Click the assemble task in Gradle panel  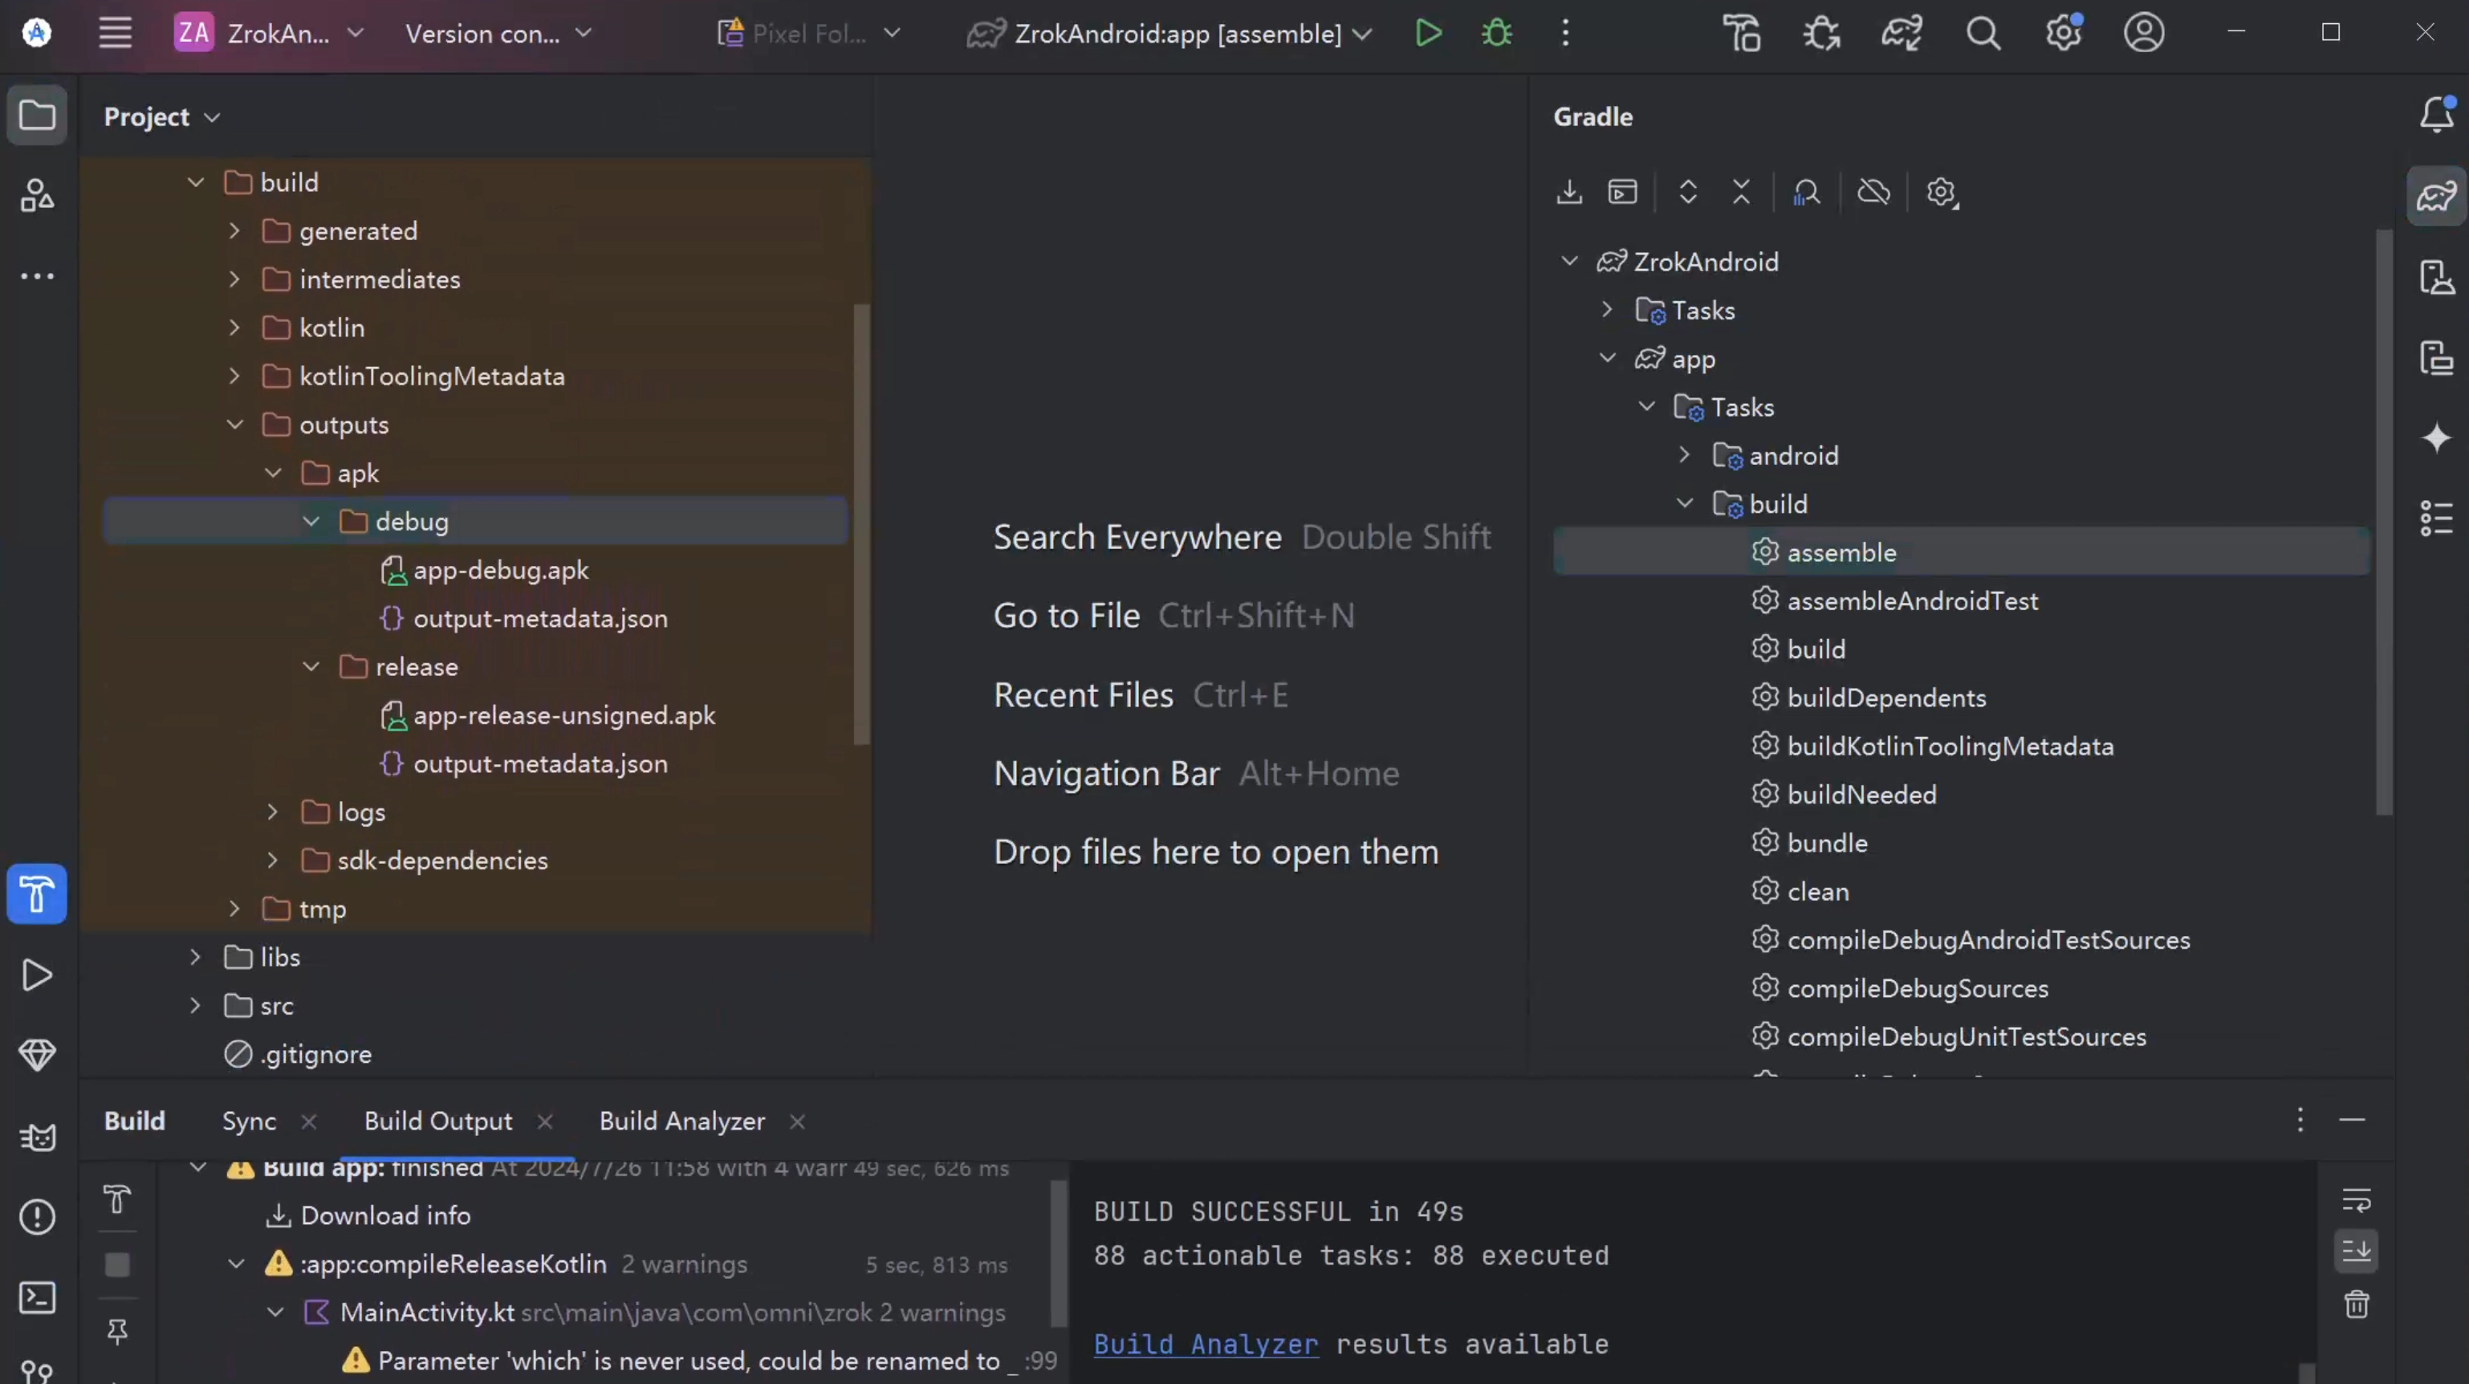click(1838, 552)
